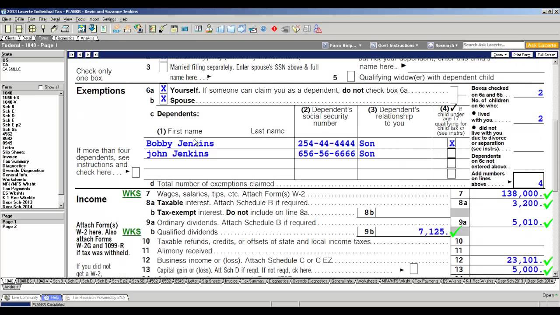The width and height of the screenshot is (560, 315).
Task: Open the Settings menu
Action: click(109, 19)
